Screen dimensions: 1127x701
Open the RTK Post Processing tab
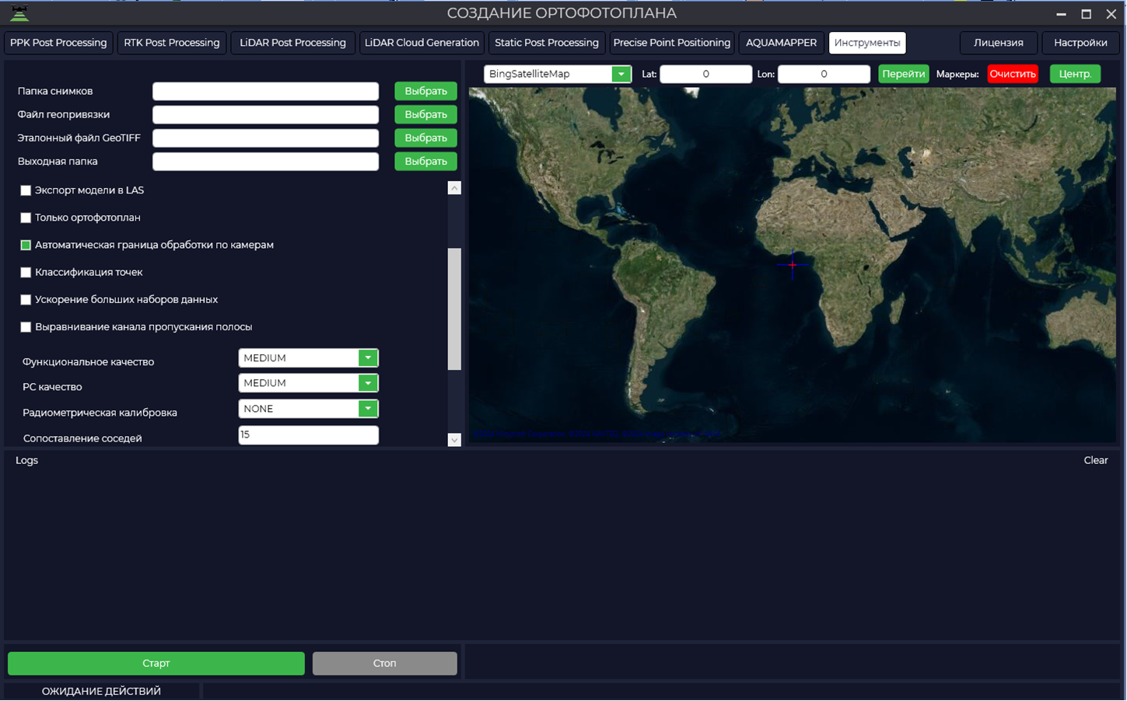coord(172,43)
